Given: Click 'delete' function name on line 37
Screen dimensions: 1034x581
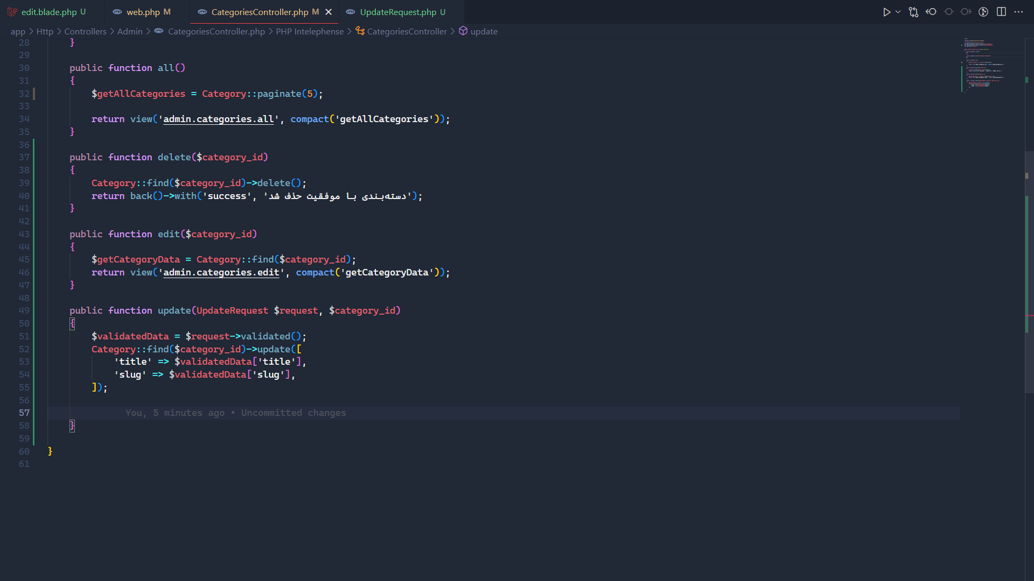Looking at the screenshot, I should pos(174,157).
